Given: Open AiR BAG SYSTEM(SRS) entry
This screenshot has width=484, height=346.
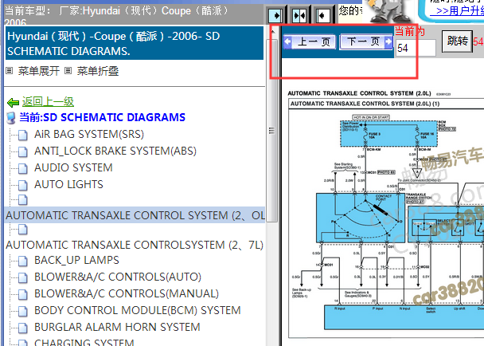Looking at the screenshot, I should (x=89, y=134).
